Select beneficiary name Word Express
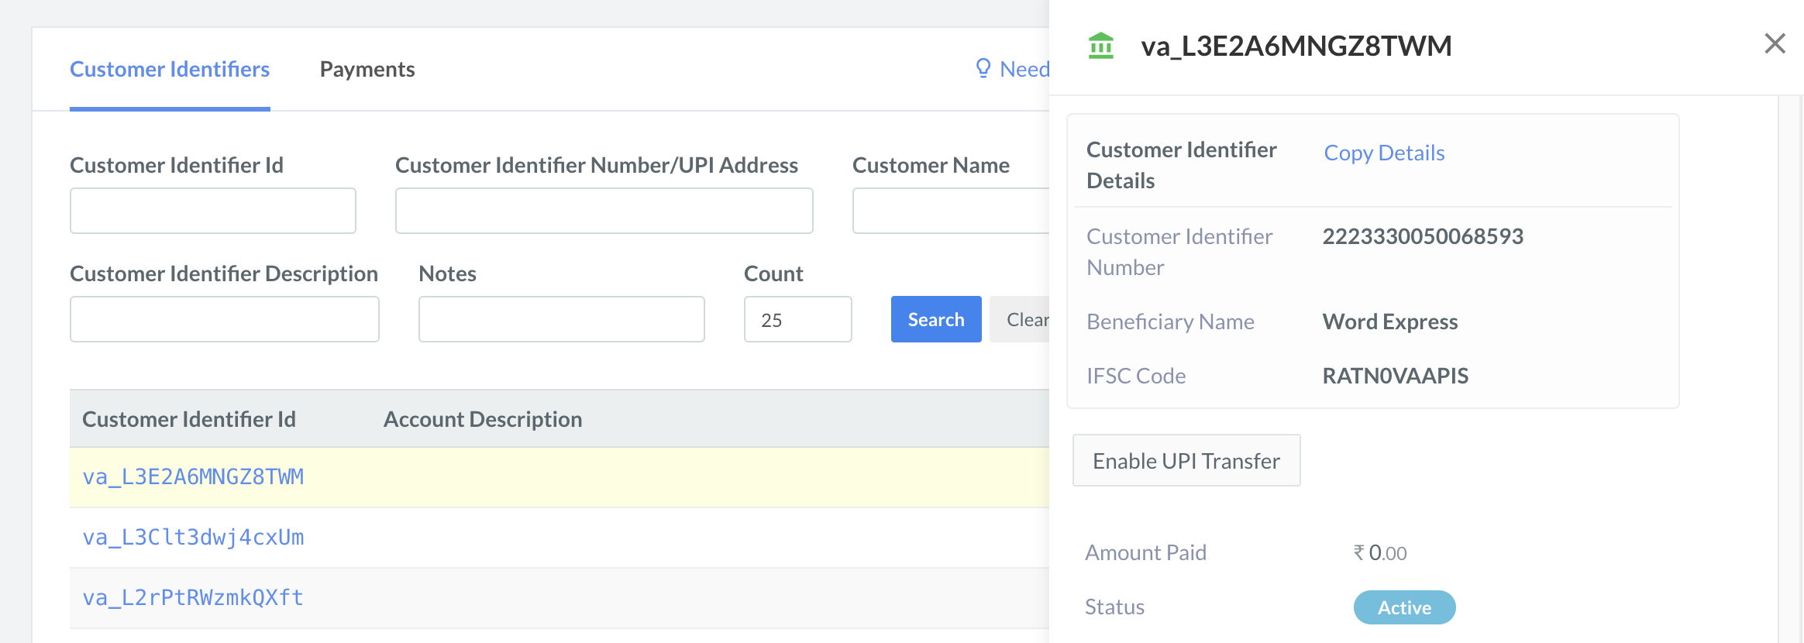This screenshot has width=1804, height=643. 1390,321
